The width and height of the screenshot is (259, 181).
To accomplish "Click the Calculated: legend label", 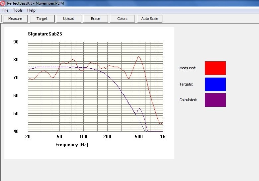I will pos(188,100).
